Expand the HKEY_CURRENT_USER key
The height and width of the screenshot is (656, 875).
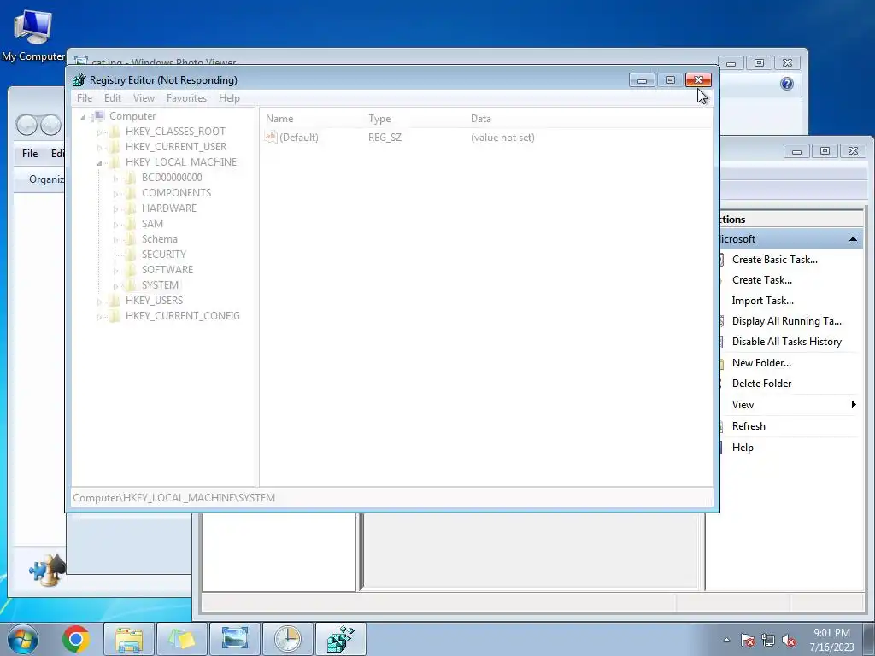click(x=99, y=147)
